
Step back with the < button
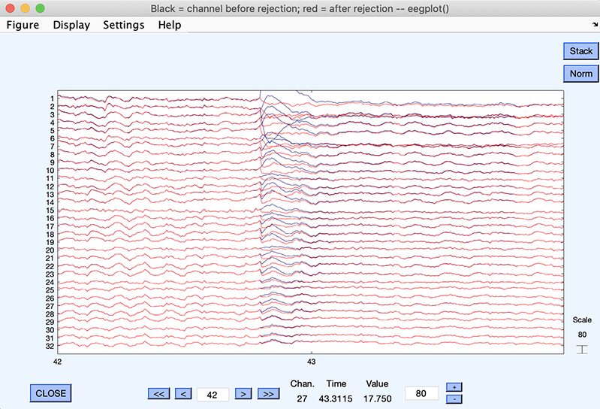click(182, 393)
